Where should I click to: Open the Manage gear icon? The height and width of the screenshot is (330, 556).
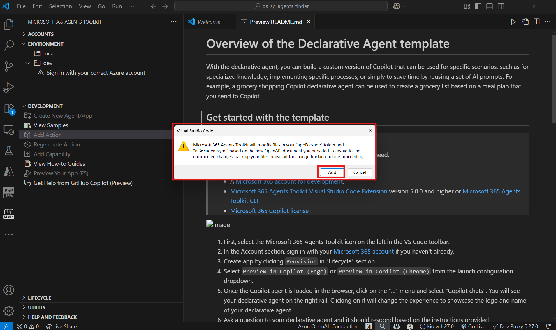pos(9,311)
